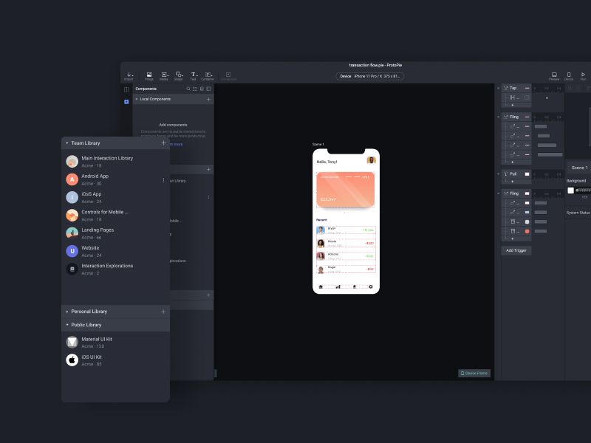The image size is (591, 443).
Task: Click the last icon in Components header
Action: pos(208,89)
